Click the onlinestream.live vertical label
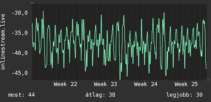This screenshot has height=102, width=211. tap(3, 42)
